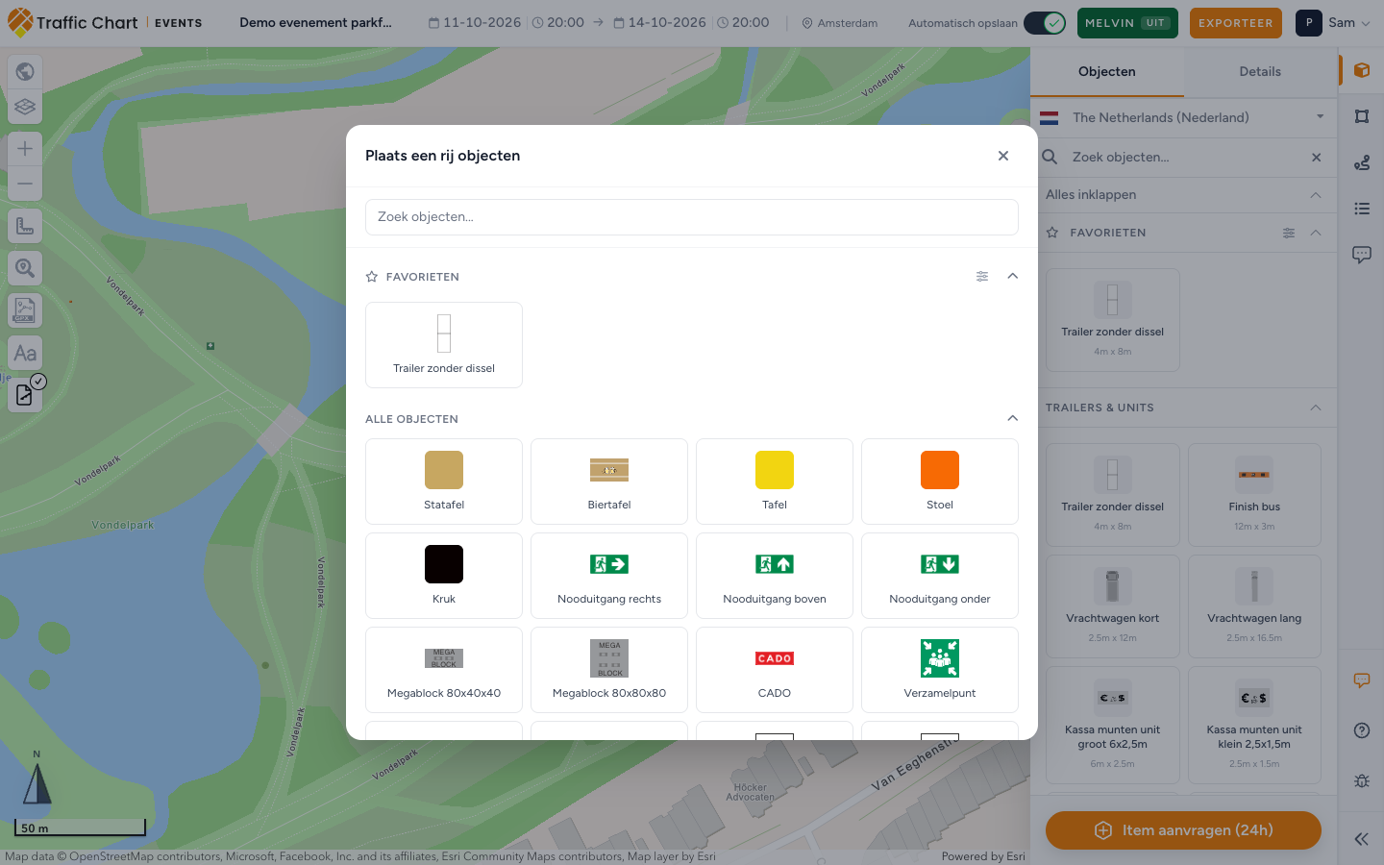Collapse the Favorieten section in dialog
1384x865 pixels.
(x=1012, y=276)
